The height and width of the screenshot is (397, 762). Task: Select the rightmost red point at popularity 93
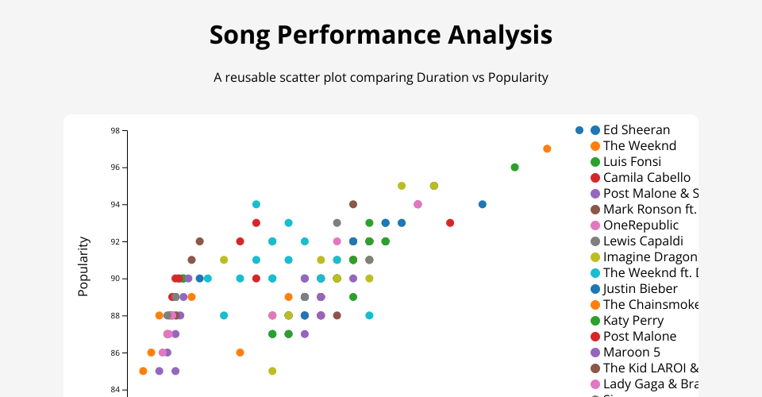[x=450, y=223]
